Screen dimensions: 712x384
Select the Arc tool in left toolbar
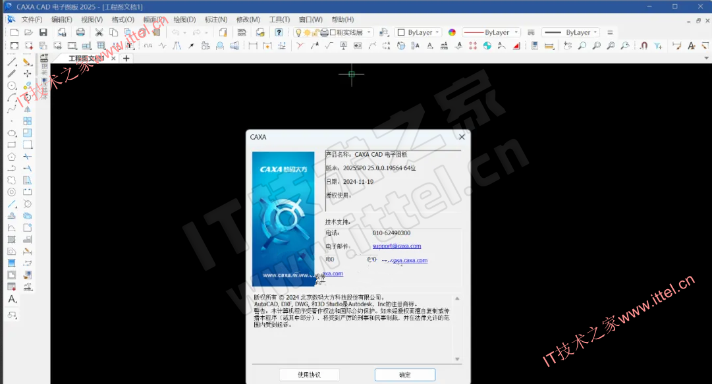click(12, 97)
